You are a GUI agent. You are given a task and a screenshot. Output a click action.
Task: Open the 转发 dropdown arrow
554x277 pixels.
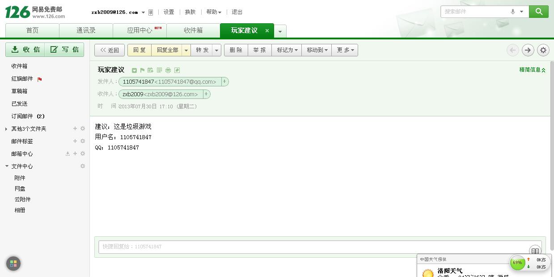216,50
